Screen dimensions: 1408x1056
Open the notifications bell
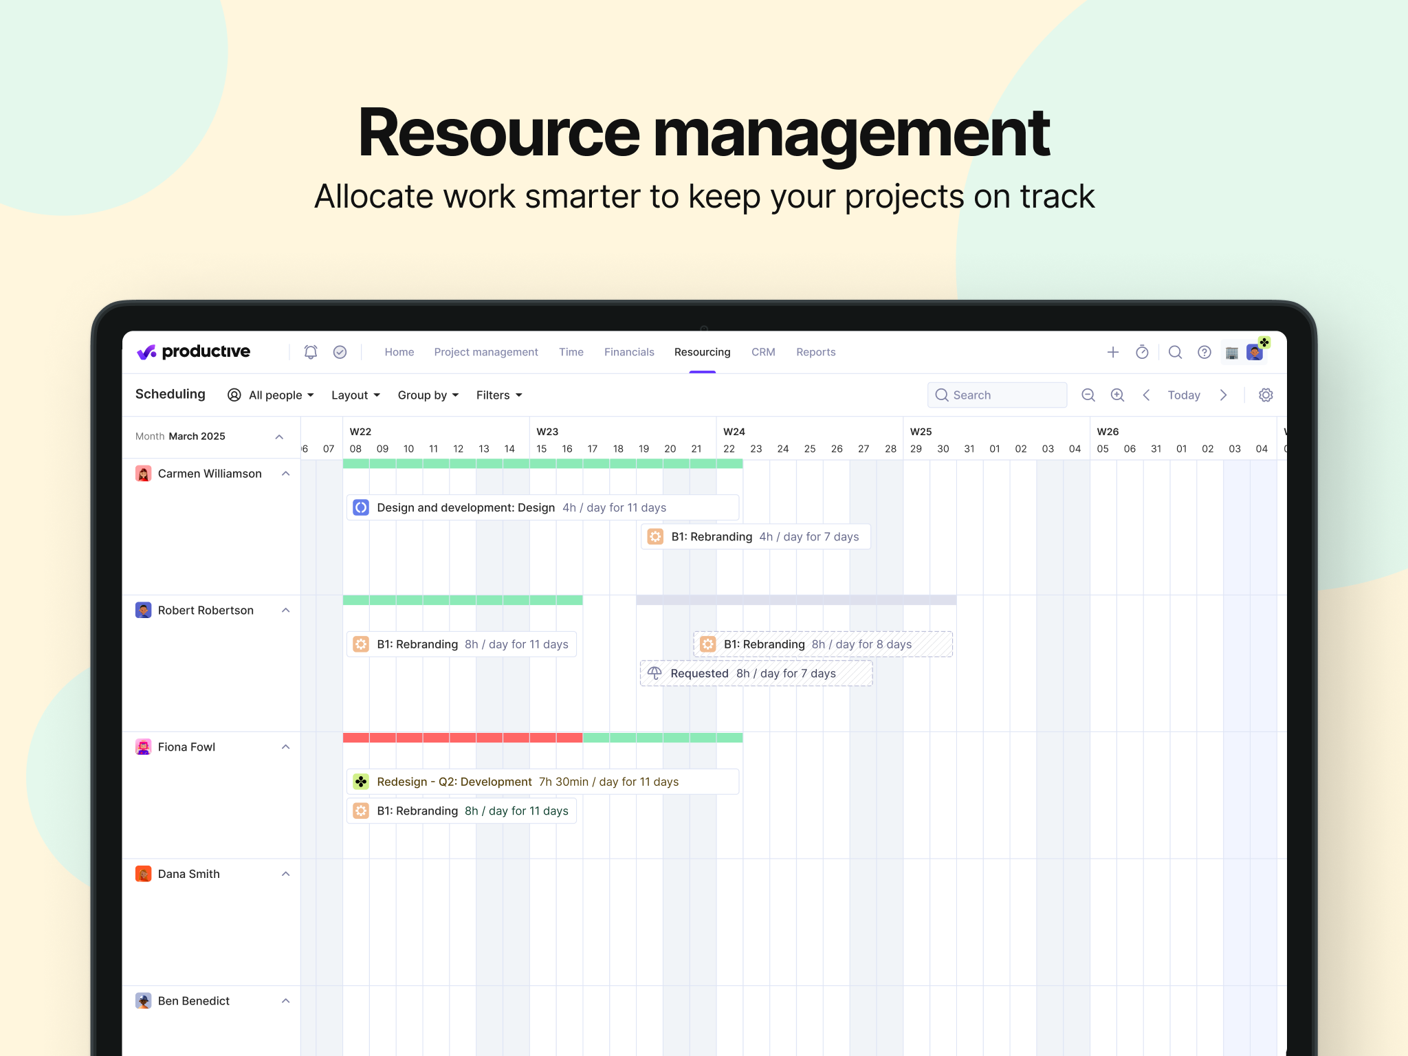point(311,352)
